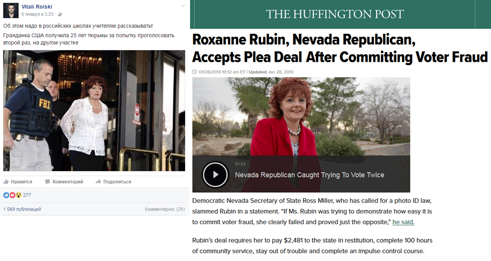Click the Комментарий button
This screenshot has height=261, width=491.
click(64, 182)
